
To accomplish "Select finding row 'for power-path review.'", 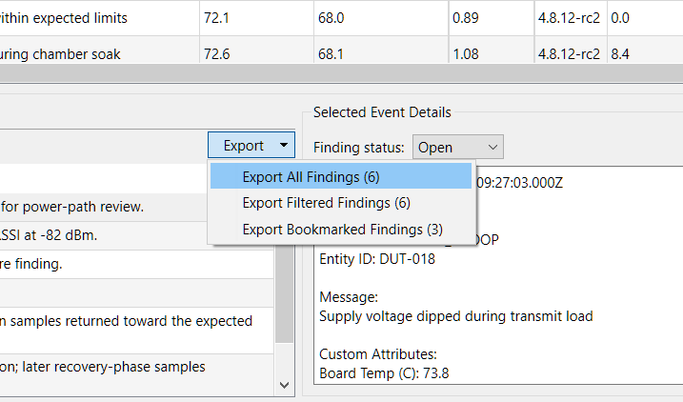I will [104, 207].
